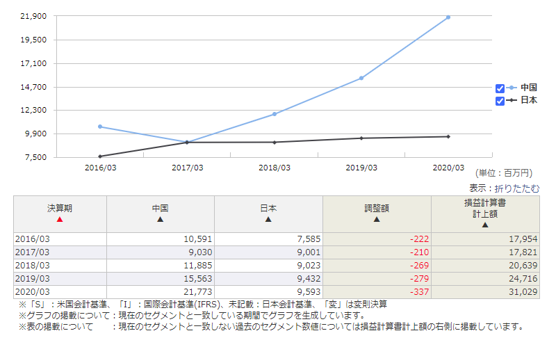Click the 決算期 column header text
This screenshot has width=556, height=347.
coord(60,209)
